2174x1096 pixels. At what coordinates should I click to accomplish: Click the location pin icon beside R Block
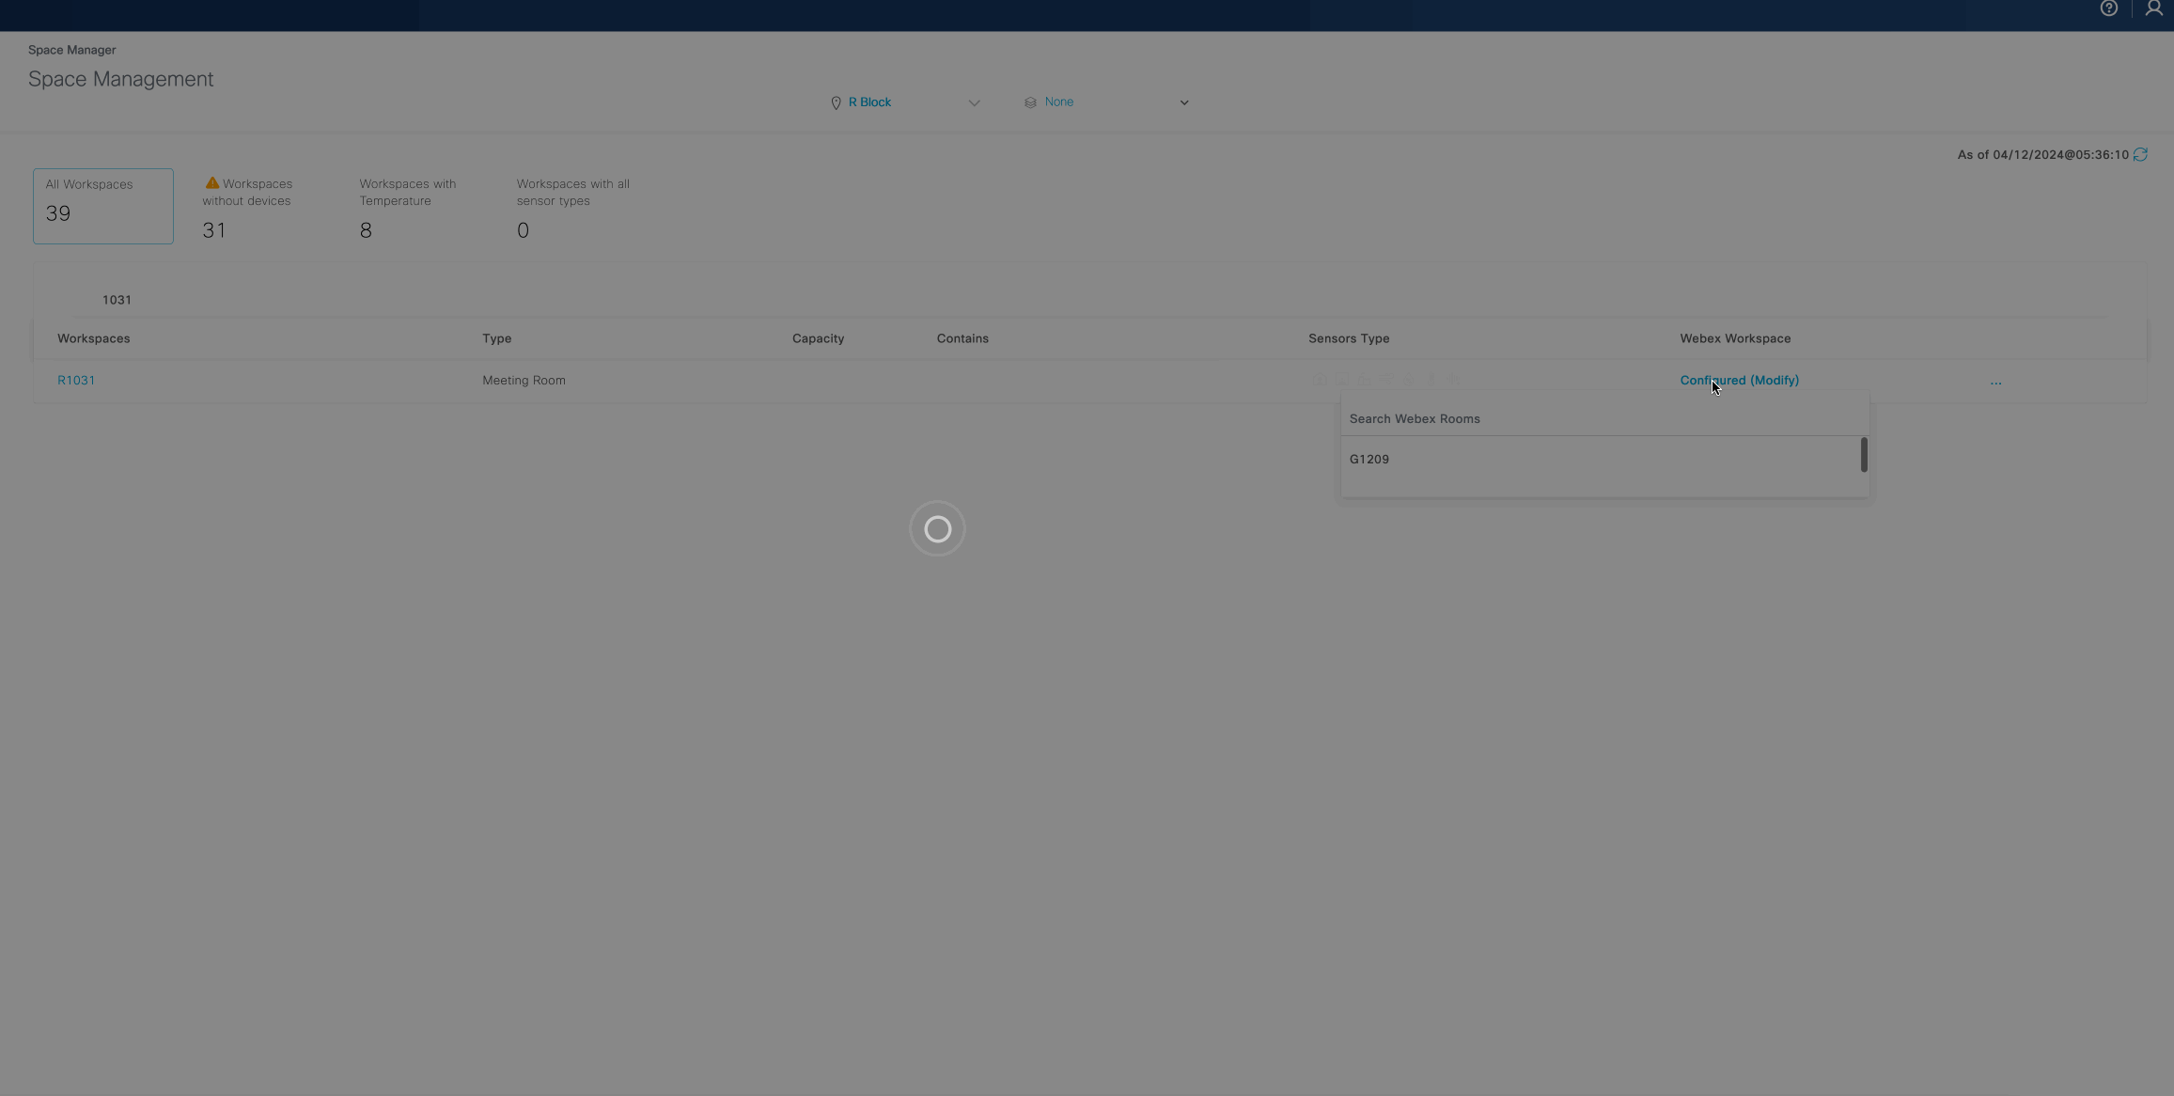(x=836, y=102)
